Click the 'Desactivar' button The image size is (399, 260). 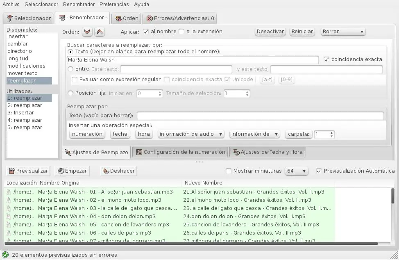pos(270,32)
